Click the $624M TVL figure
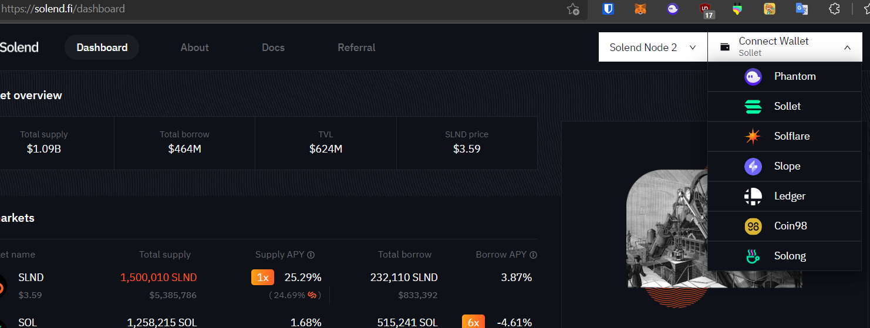 point(326,149)
